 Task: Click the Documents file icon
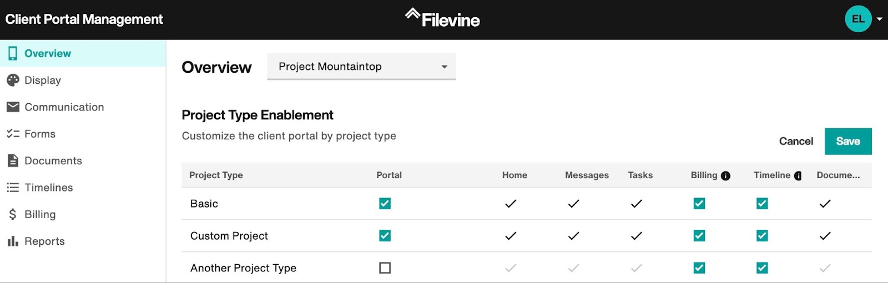[x=13, y=160]
